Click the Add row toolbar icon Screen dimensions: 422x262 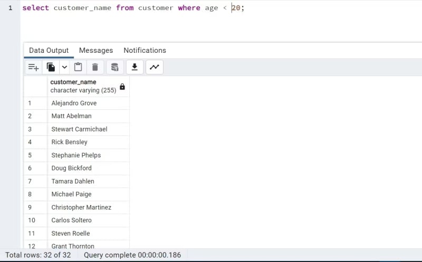point(34,67)
